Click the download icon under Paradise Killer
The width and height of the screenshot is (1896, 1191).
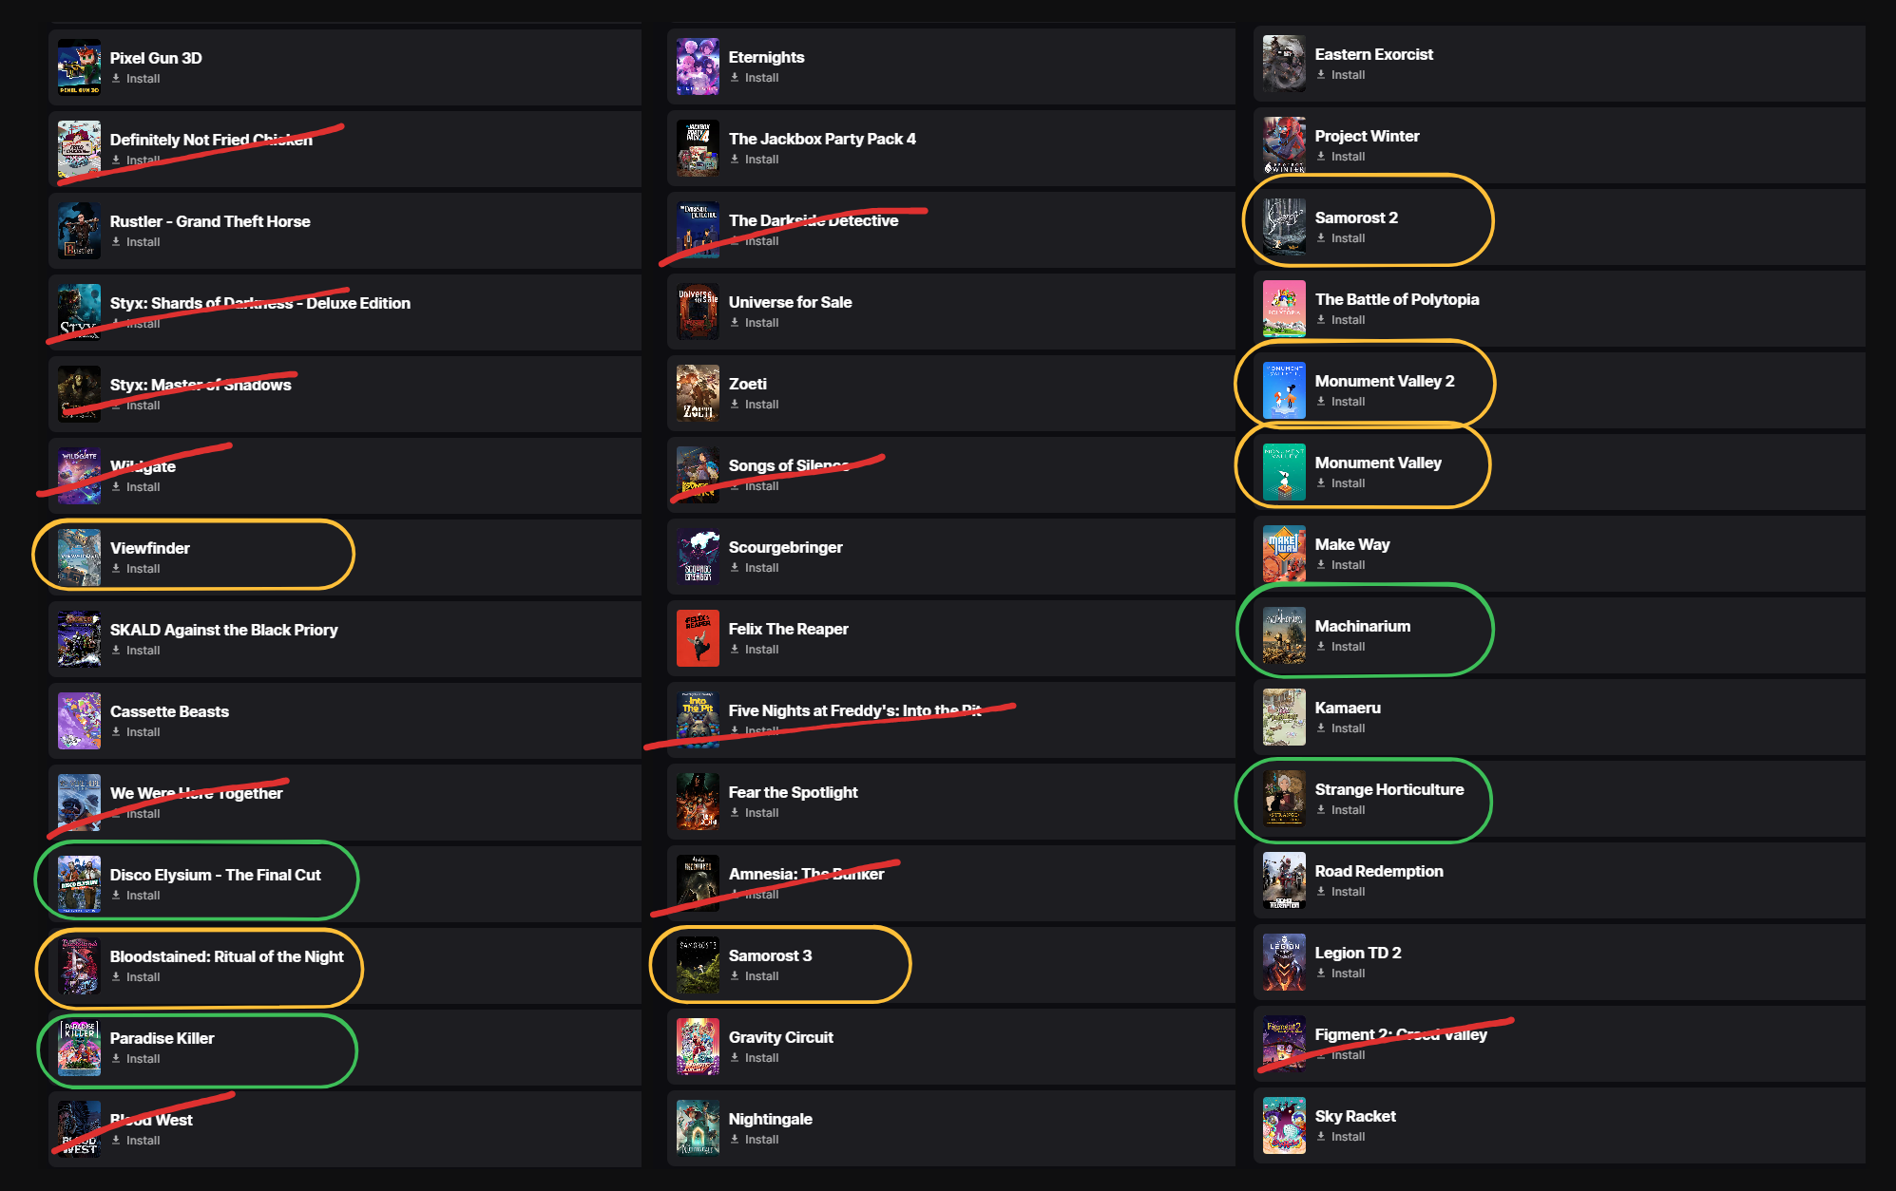coord(116,1059)
